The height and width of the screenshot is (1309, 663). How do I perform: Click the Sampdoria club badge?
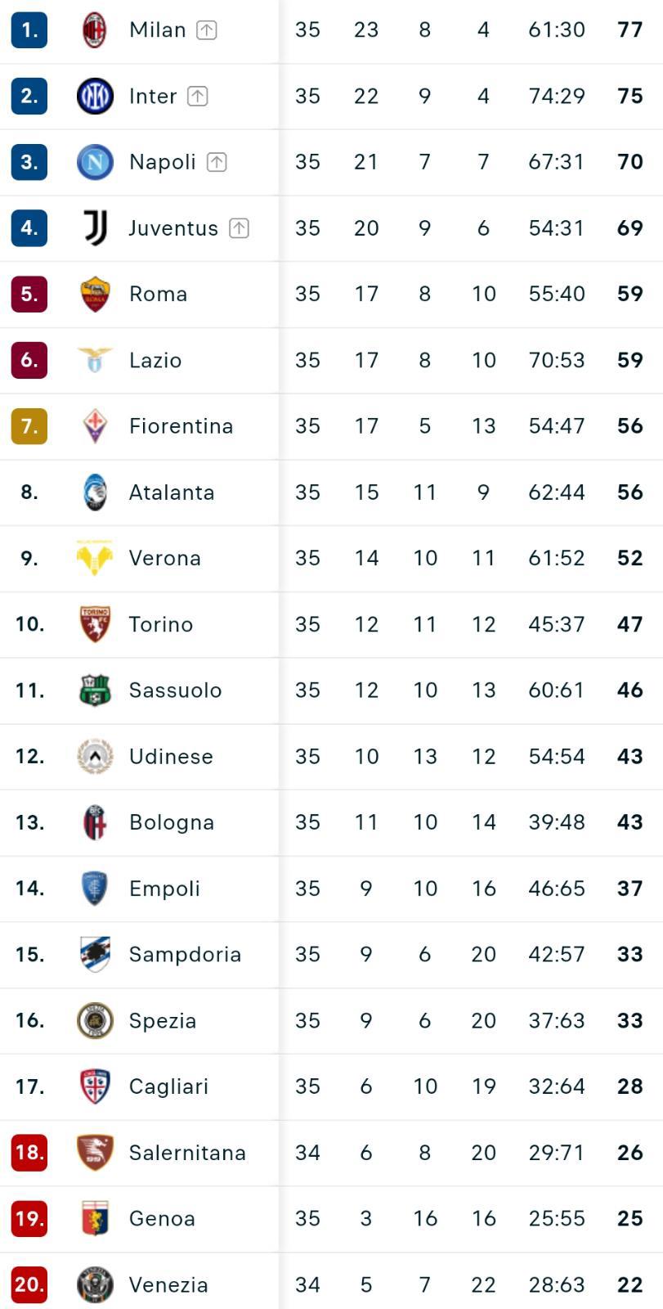click(x=95, y=955)
